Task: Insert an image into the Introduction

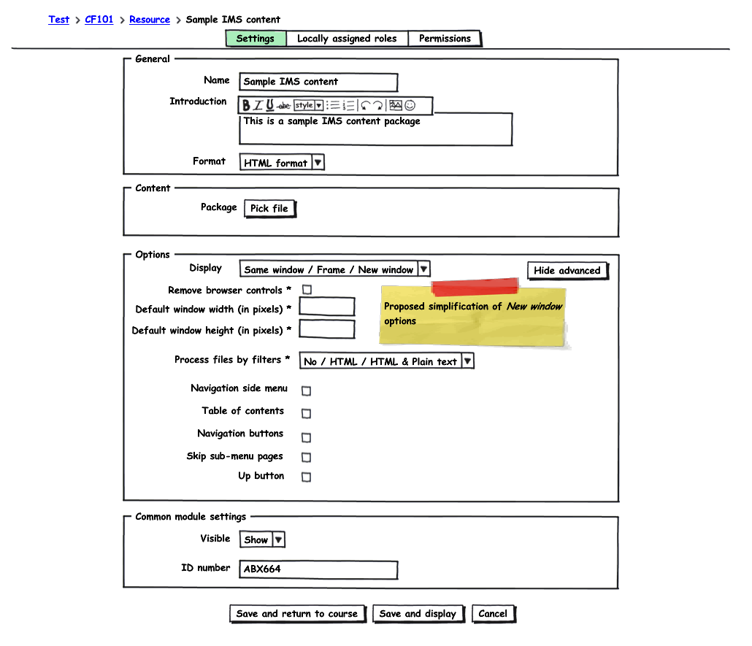Action: click(x=396, y=105)
